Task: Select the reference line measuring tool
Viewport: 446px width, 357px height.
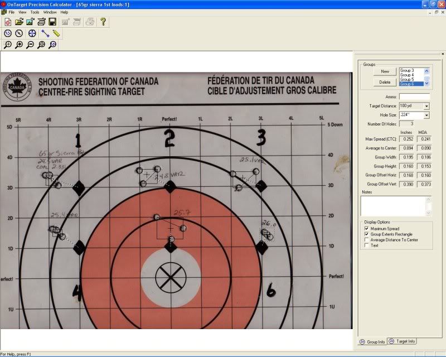Action: [45, 33]
